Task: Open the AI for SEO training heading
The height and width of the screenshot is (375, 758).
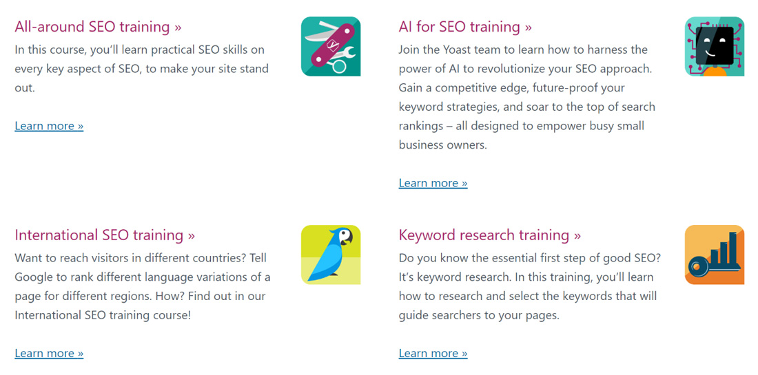Action: click(x=465, y=27)
